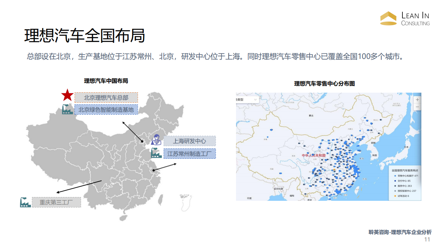Click the heading 理想汽车零售中心分布图
The height and width of the screenshot is (248, 441).
pos(325,84)
